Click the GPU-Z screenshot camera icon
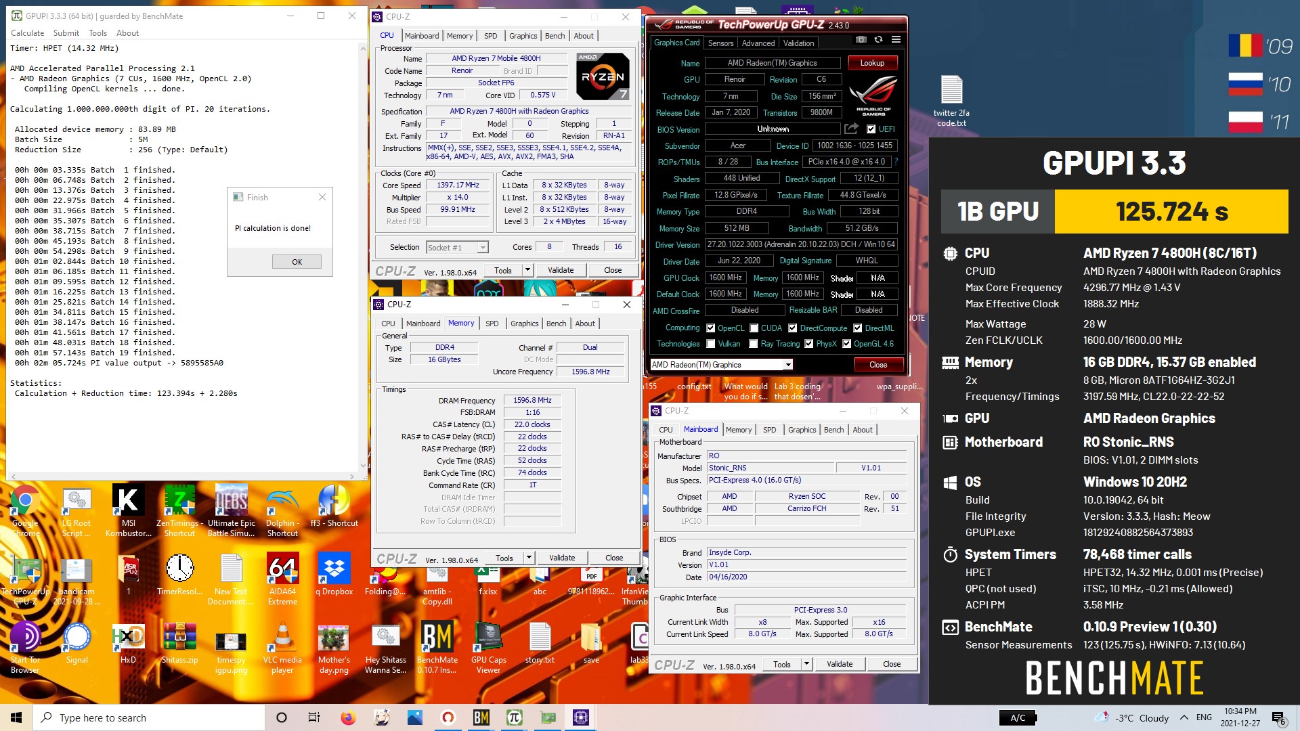The width and height of the screenshot is (1300, 731). (x=861, y=40)
